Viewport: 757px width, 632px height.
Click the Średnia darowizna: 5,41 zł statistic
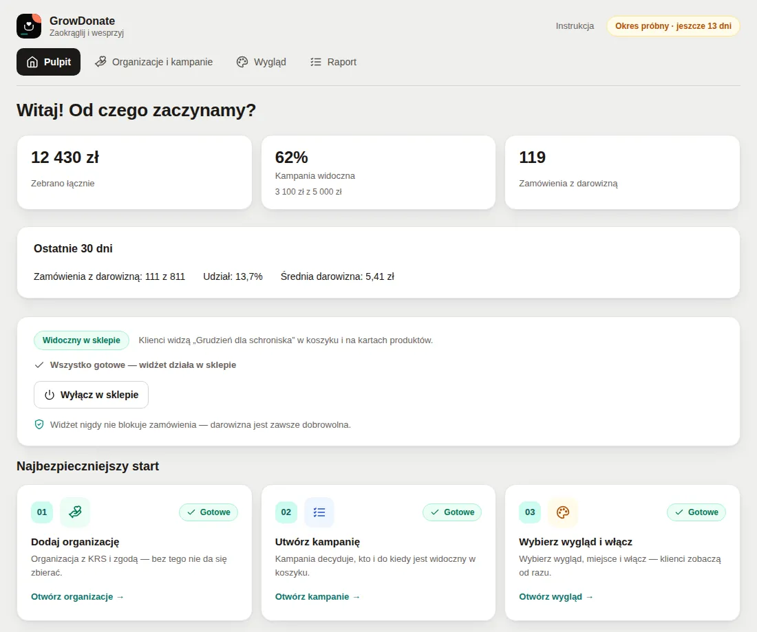[337, 276]
